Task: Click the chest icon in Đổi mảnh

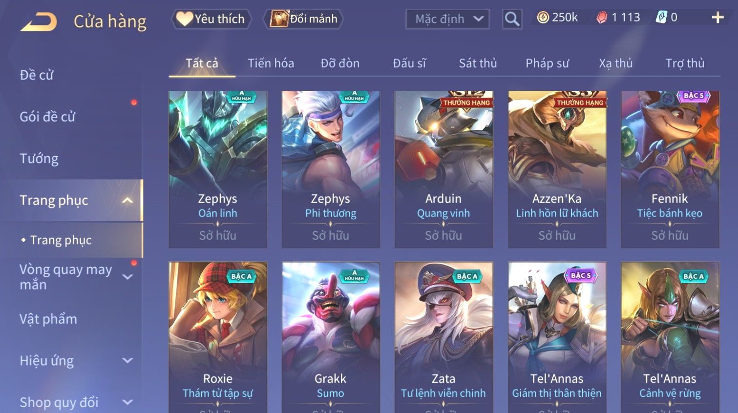Action: coord(279,19)
